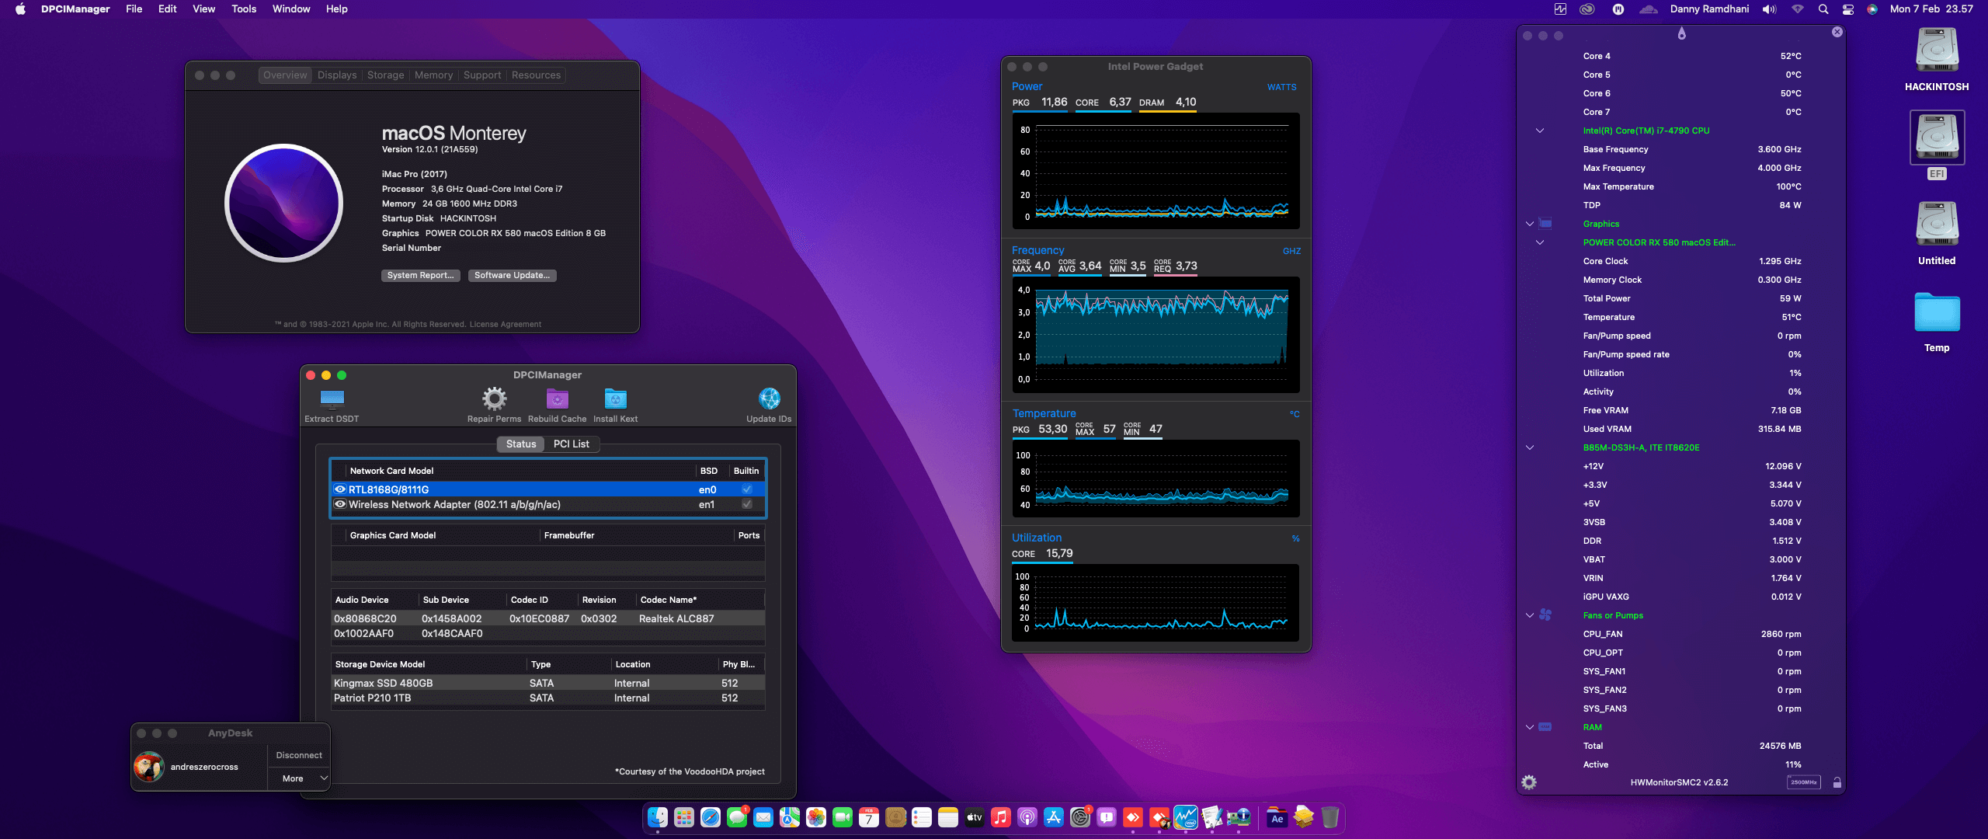The width and height of the screenshot is (1988, 839).
Task: Click the unlock padlock icon in HWMonitorSMC2
Action: 1835,782
